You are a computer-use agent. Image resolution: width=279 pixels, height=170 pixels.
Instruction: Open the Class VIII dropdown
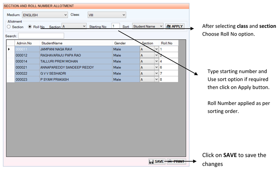107,15
